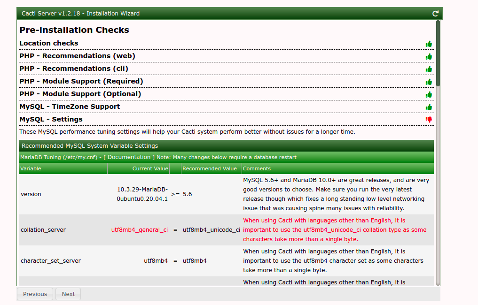Screen dimensions: 478x305
Task: Select the collation_server table row
Action: 43,230
